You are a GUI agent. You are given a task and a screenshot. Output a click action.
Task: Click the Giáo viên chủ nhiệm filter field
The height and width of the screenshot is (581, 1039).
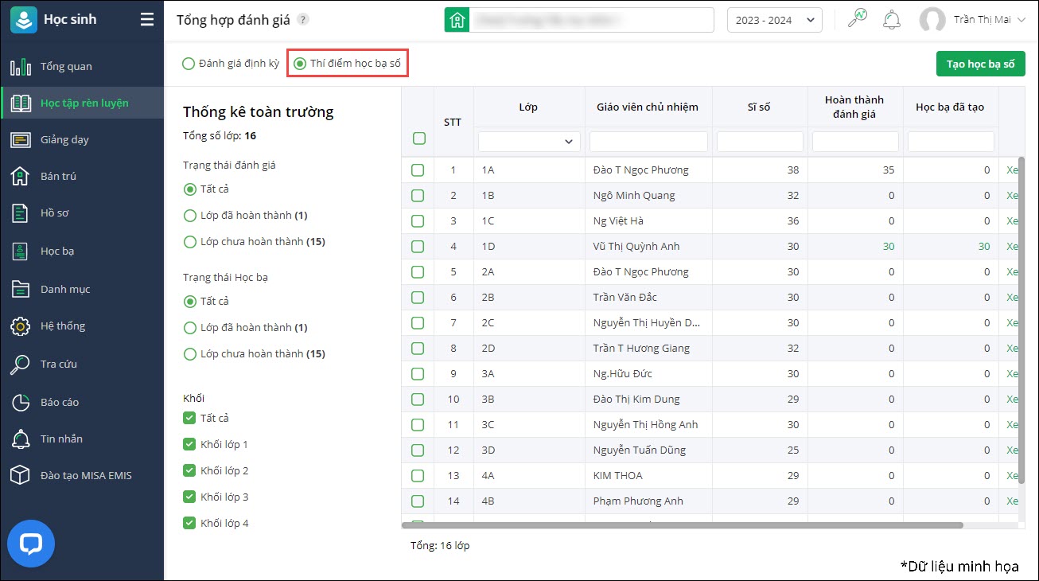click(648, 142)
